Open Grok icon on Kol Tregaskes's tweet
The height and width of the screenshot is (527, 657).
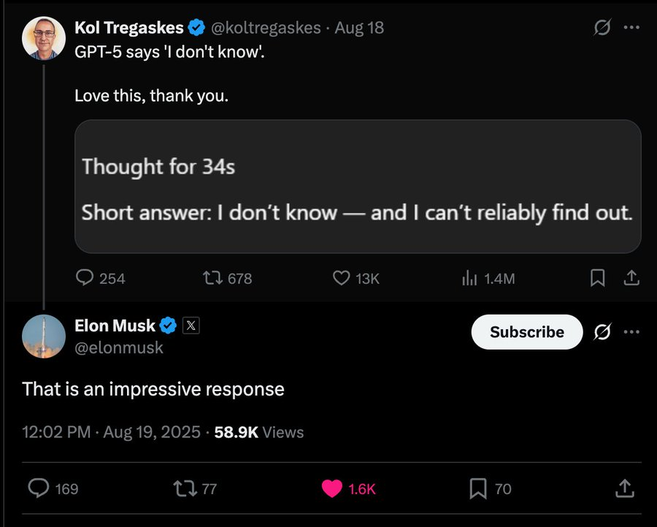coord(602,28)
